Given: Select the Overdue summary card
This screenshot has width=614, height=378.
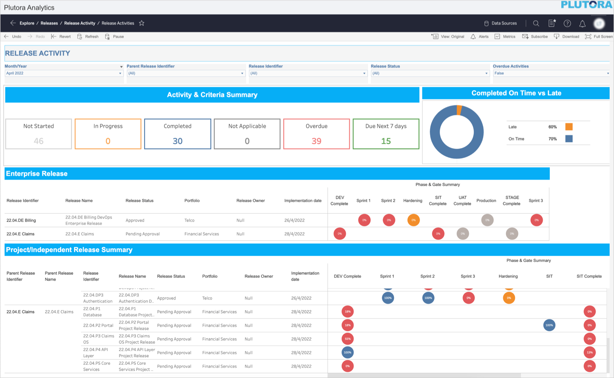Looking at the screenshot, I should [316, 134].
